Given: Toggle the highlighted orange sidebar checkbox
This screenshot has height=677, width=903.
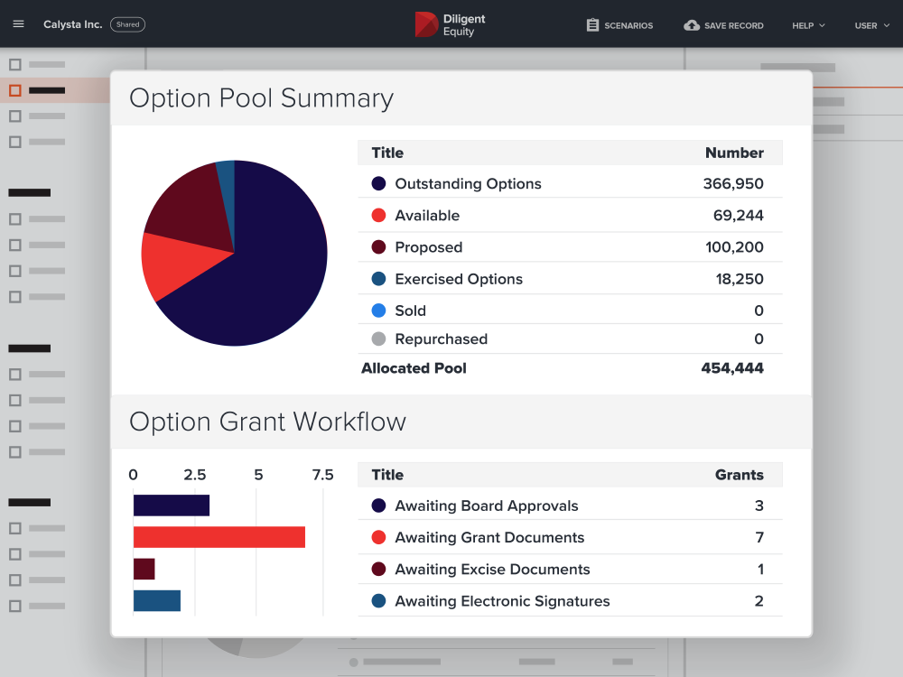Looking at the screenshot, I should point(15,90).
